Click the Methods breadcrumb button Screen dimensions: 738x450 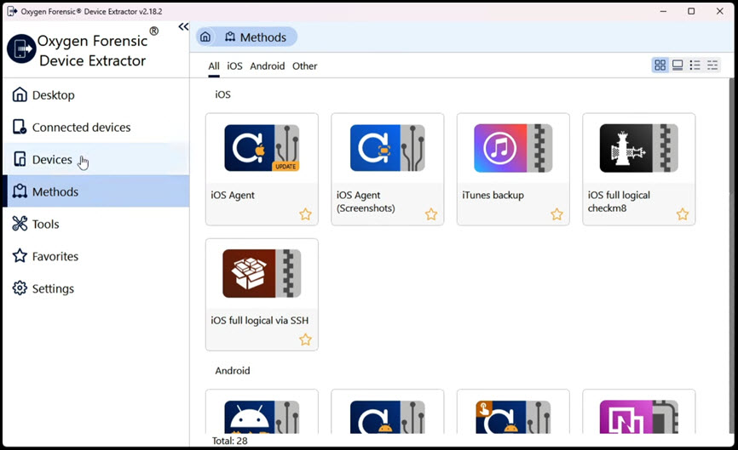point(256,37)
